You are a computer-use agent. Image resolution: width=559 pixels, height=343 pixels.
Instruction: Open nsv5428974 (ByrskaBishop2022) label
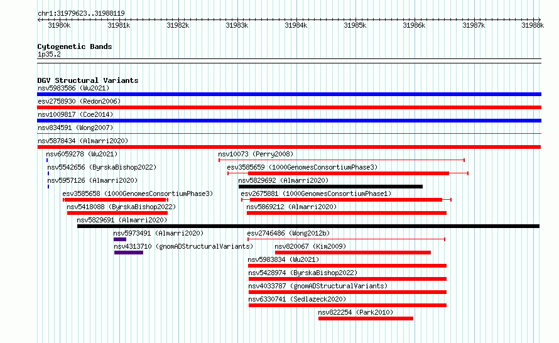pyautogui.click(x=303, y=273)
